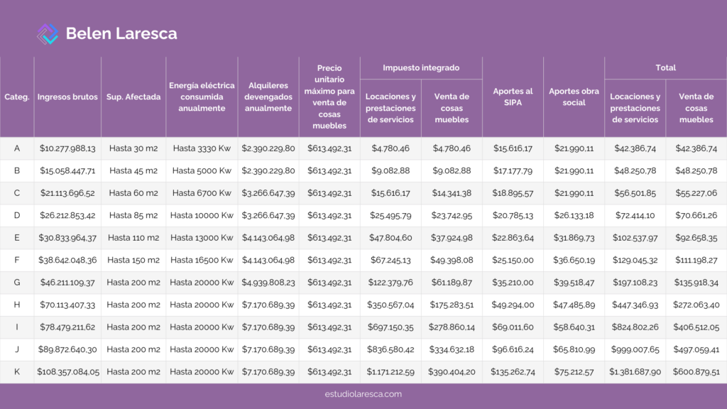Click the Ingresos brutos column header
This screenshot has height=409, width=727.
point(67,97)
